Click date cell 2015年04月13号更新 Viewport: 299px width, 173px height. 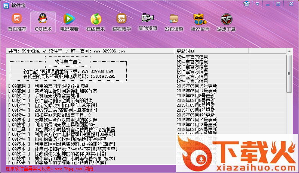pyautogui.click(x=197, y=125)
